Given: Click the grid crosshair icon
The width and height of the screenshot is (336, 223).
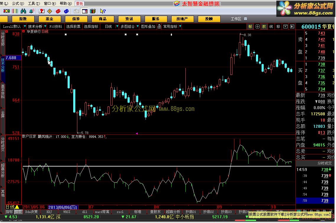Looking at the screenshot, I should (x=257, y=26).
